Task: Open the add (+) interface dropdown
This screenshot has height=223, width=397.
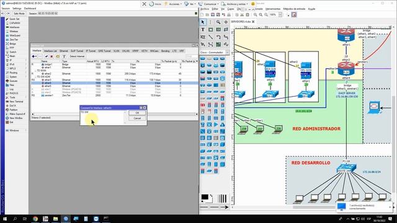Action: point(34,56)
